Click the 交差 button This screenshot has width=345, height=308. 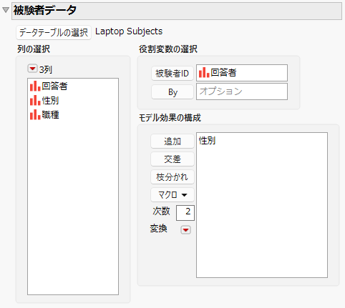(172, 159)
